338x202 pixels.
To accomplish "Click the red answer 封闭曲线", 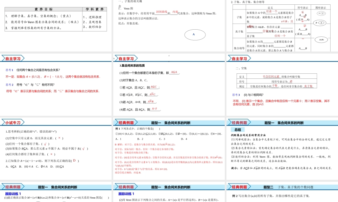I will [x=162, y=12].
